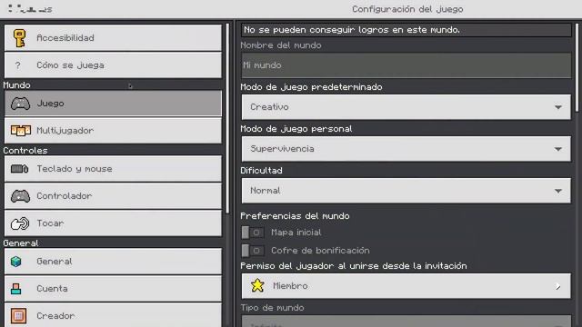Click the right settings panel scrollbar
The width and height of the screenshot is (582, 327).
(577, 67)
